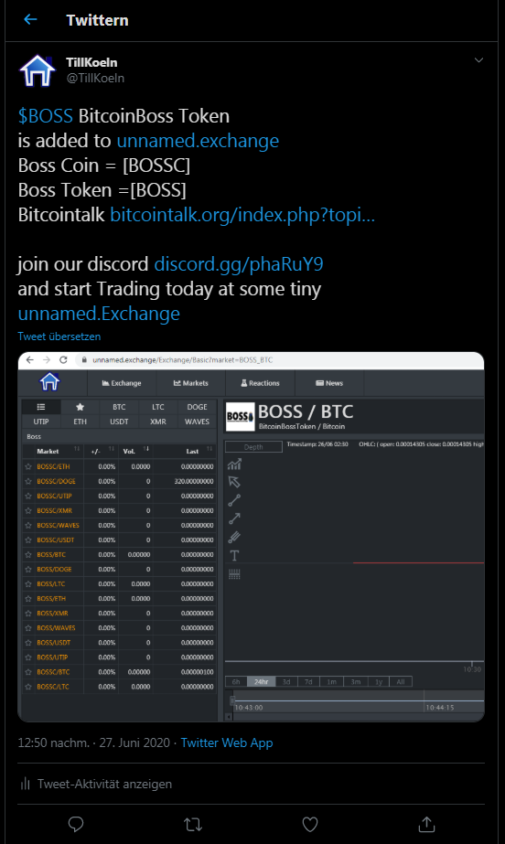Click the @TillKoeln handle

95,78
